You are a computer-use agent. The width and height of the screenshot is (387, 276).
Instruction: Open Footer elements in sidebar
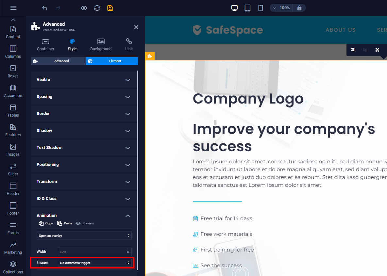coord(13,209)
